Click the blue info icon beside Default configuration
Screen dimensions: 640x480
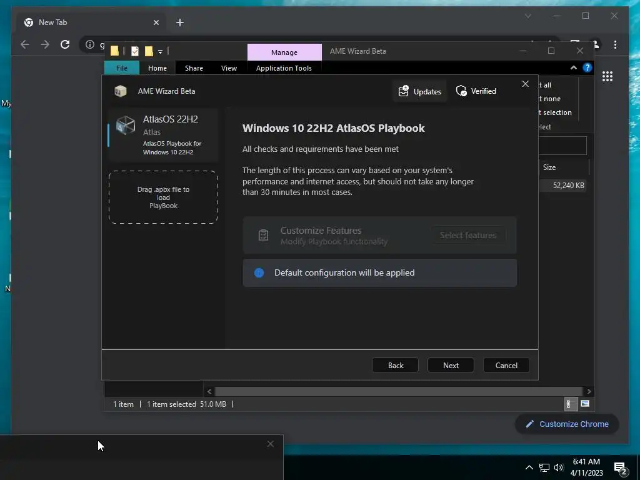coord(259,272)
